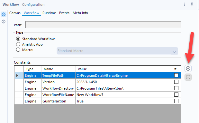The width and height of the screenshot is (199, 123).
Task: Select the WorkflowFileName name cell
Action: pyautogui.click(x=58, y=95)
